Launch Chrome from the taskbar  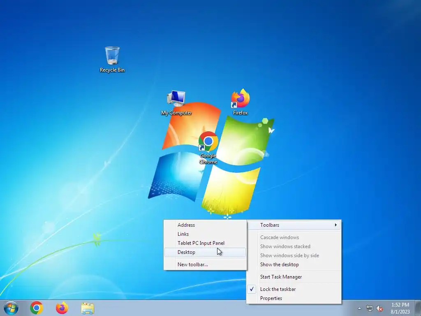tap(37, 308)
